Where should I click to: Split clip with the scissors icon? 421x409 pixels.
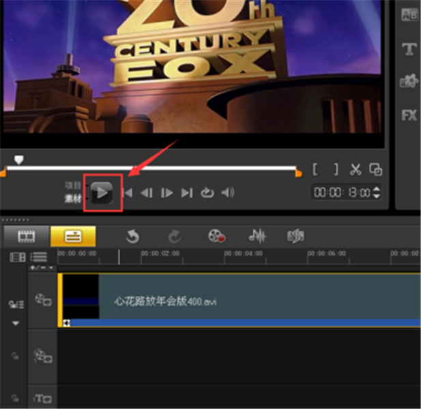pos(355,170)
